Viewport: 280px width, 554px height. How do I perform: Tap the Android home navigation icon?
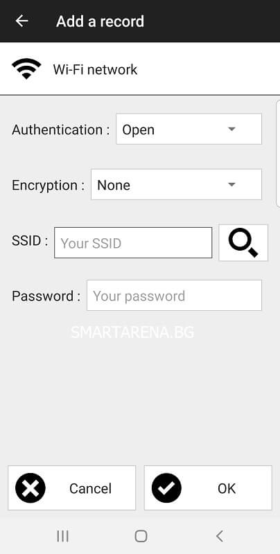(141, 536)
